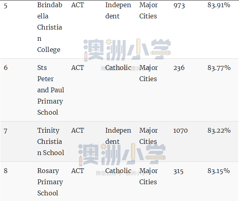Click rank number 5 cell
Viewport: 239px width, 201px height.
[x=6, y=6]
